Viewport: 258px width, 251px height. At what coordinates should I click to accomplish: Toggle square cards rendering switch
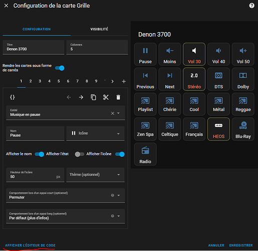pyautogui.click(x=60, y=68)
